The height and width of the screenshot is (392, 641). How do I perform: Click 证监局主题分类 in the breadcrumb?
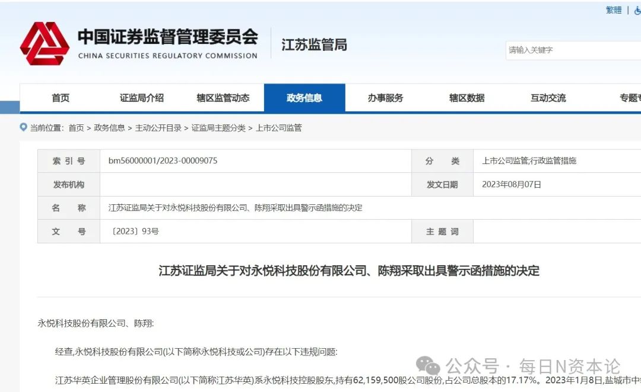[218, 128]
